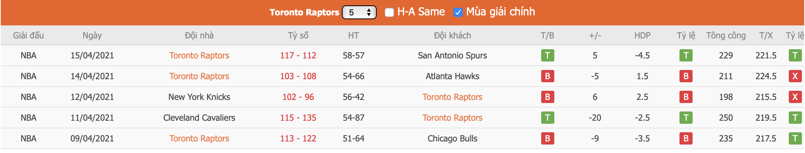Click red X T/X badge in 12/04/2021 row
Image resolution: width=805 pixels, height=153 pixels.
tap(795, 97)
